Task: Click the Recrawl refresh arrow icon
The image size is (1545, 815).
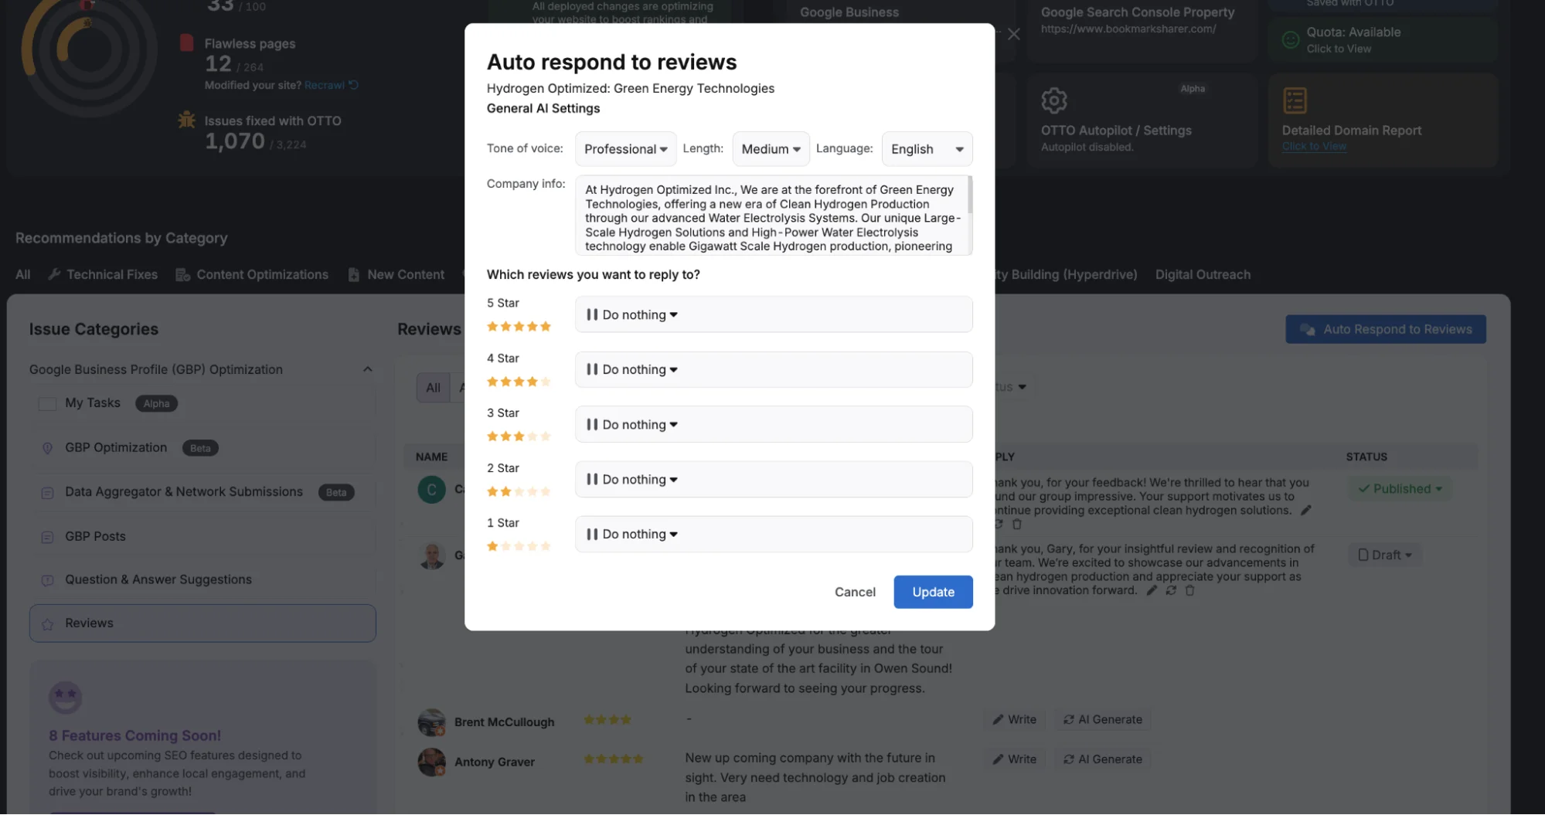Action: pos(353,85)
